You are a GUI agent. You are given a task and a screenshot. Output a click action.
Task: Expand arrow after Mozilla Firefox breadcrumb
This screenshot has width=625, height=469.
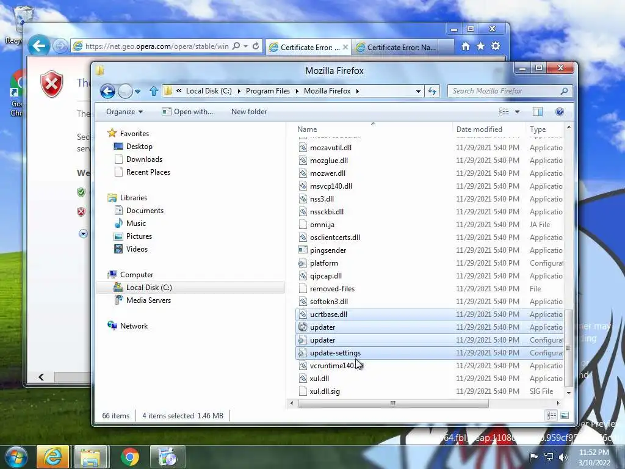(x=358, y=92)
